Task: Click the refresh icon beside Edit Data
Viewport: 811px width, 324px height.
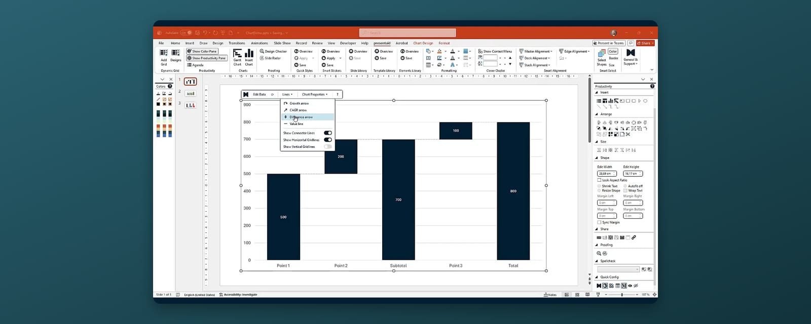Action: point(272,94)
